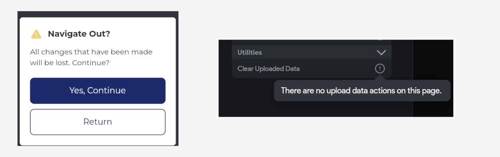Click the partially cut-off icon above Utilities chevron
This screenshot has width=500, height=157.
click(380, 40)
